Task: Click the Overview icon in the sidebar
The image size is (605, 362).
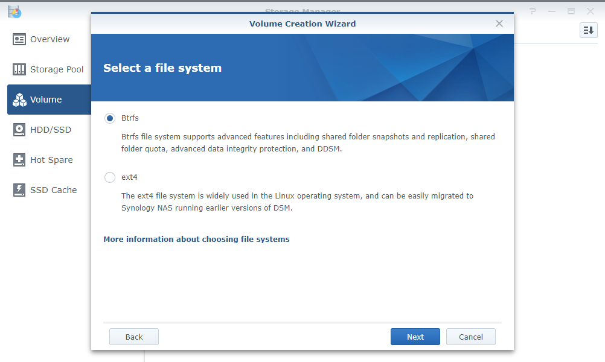Action: [x=19, y=39]
